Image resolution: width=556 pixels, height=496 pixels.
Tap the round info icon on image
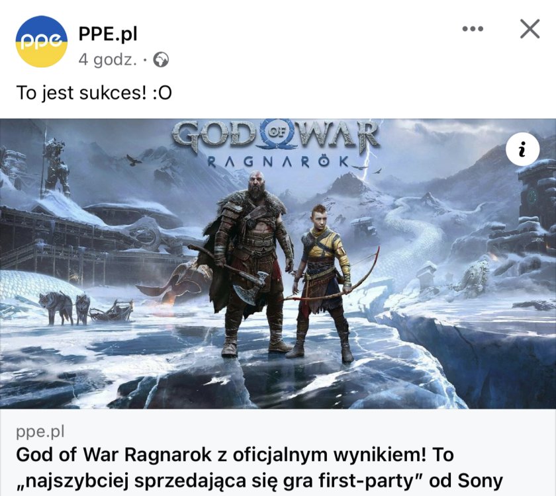[x=522, y=149]
